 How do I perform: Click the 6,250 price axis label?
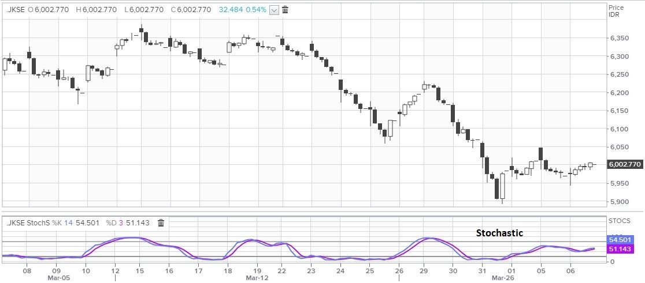click(619, 75)
